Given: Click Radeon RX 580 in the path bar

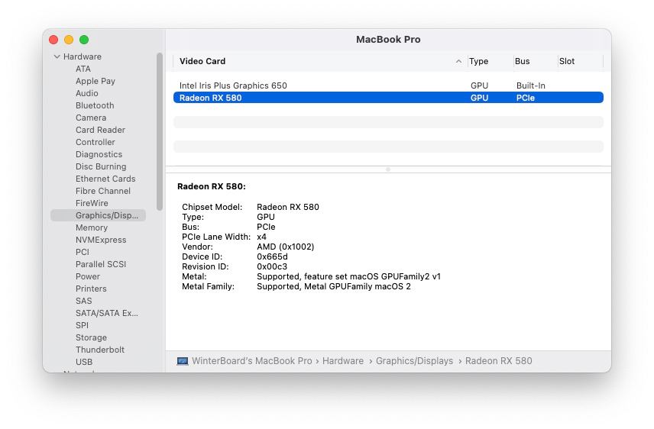Looking at the screenshot, I should click(x=498, y=361).
